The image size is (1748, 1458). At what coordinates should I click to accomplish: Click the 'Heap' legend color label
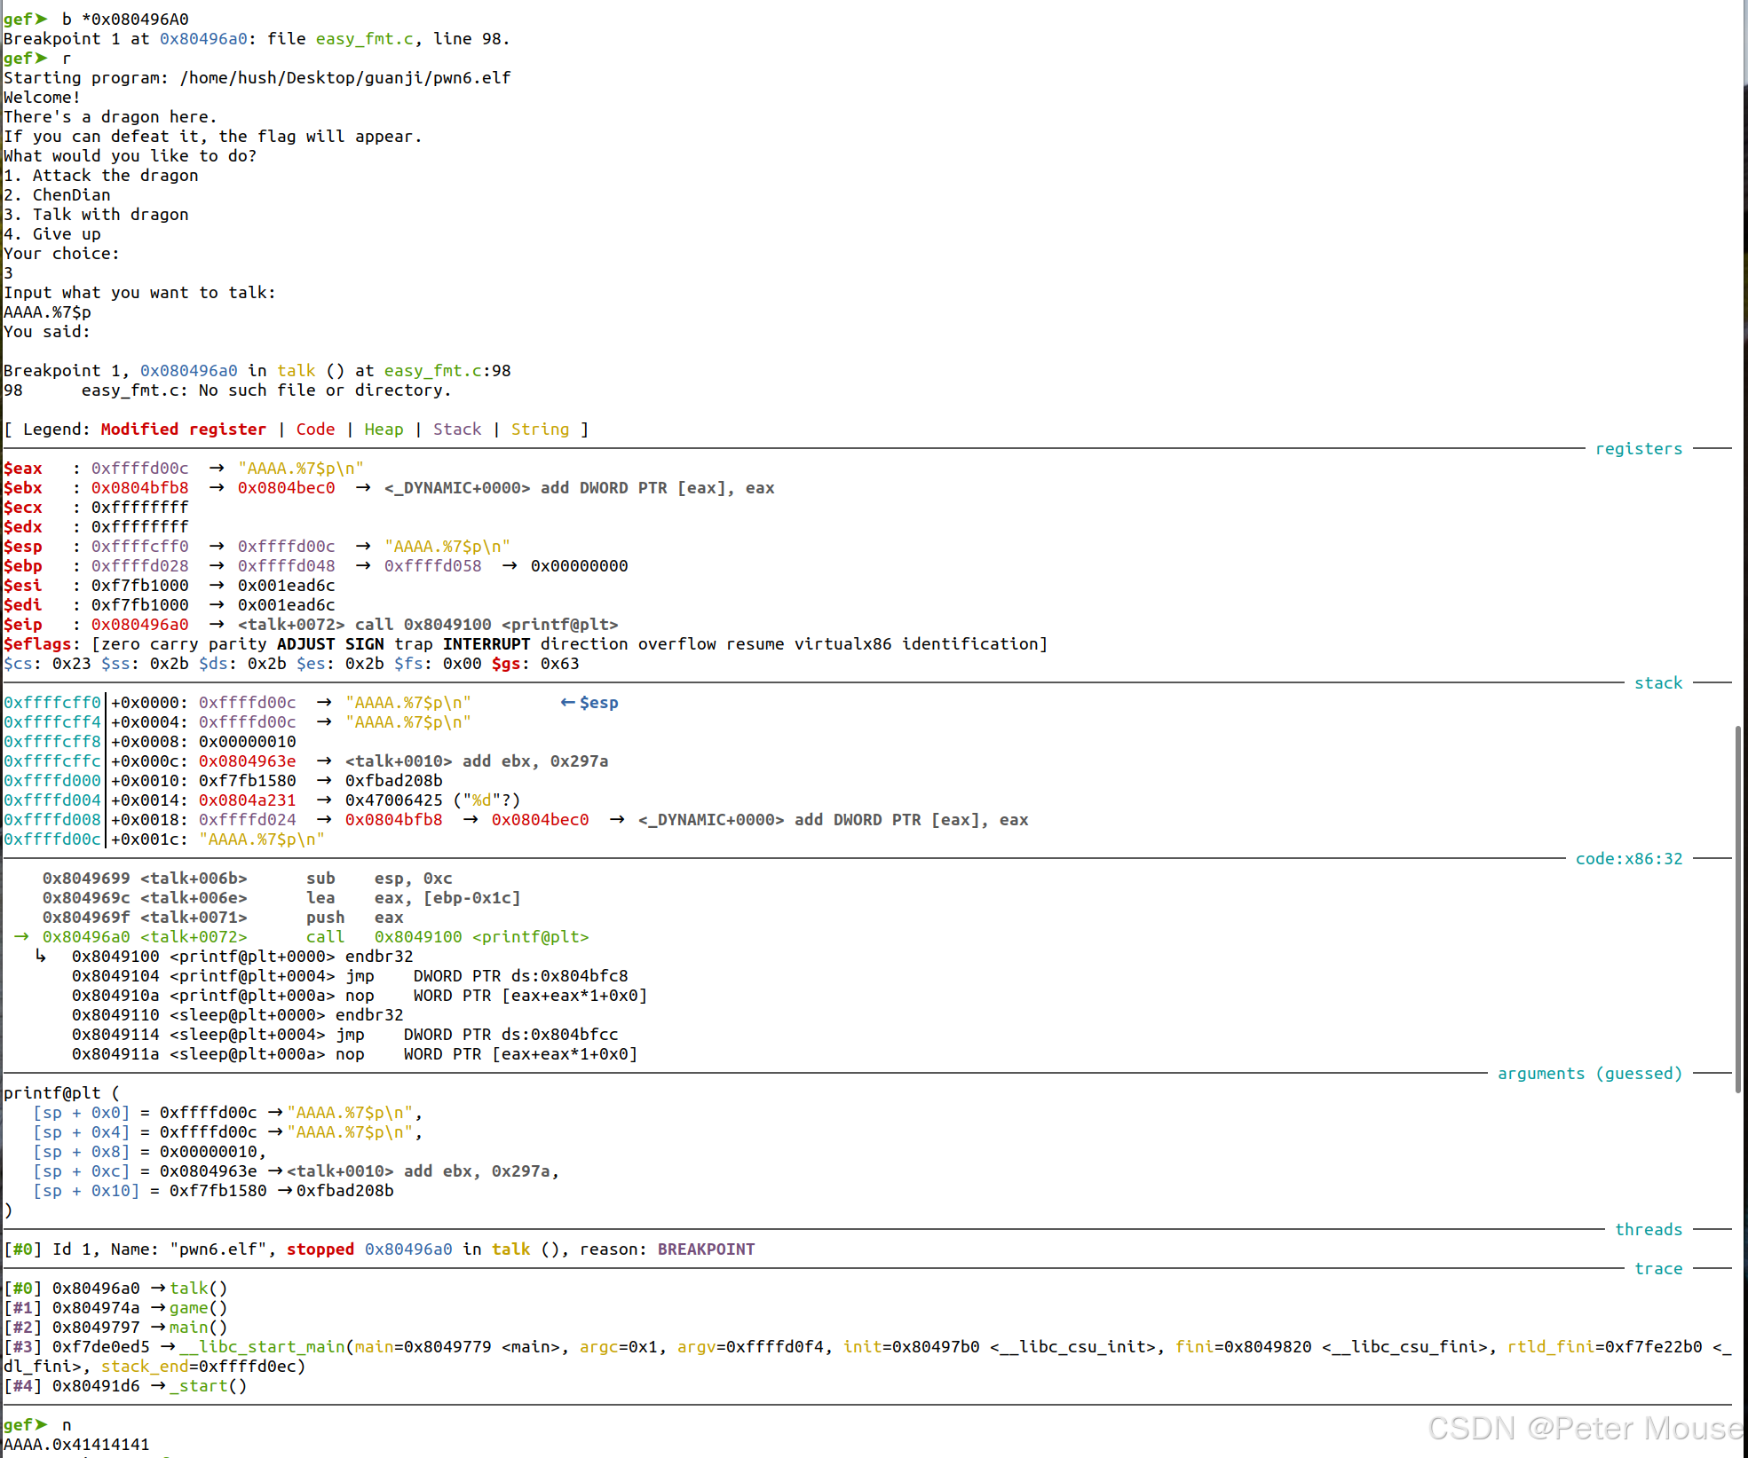(384, 430)
